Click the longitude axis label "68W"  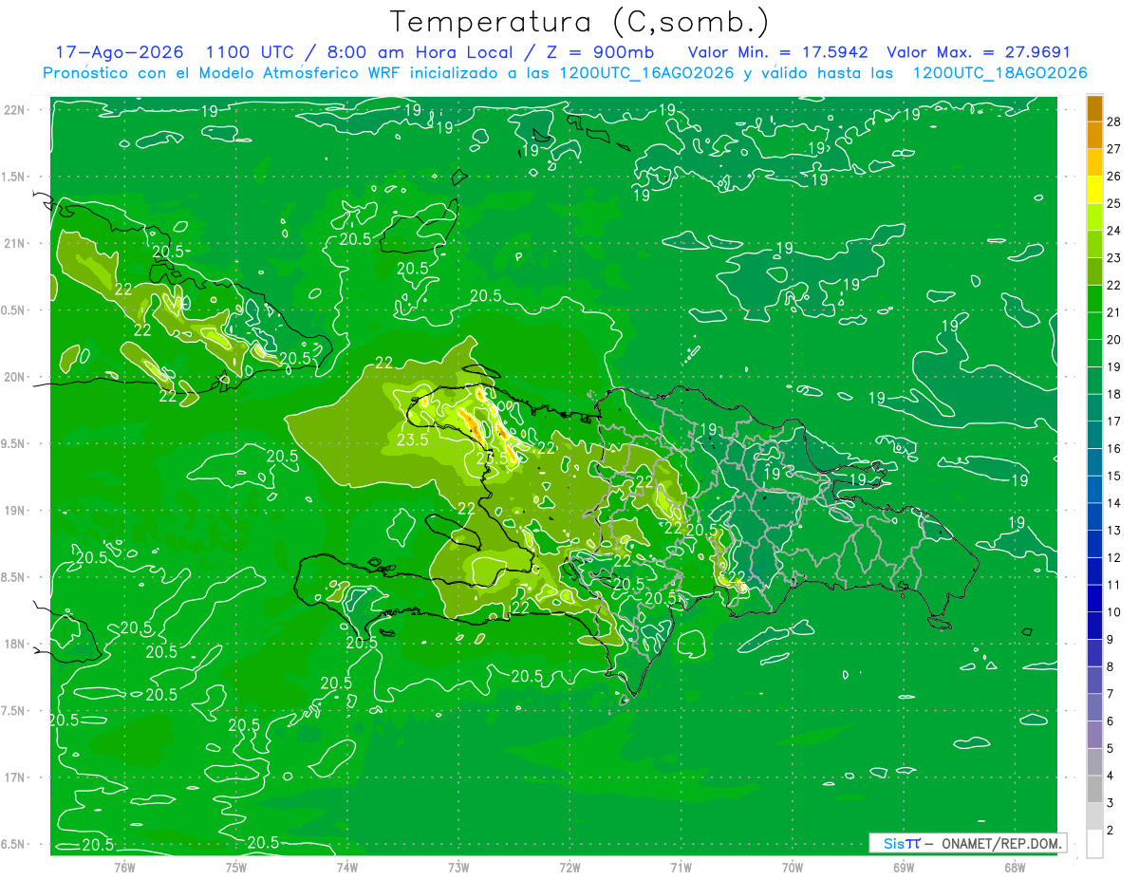tap(1015, 867)
